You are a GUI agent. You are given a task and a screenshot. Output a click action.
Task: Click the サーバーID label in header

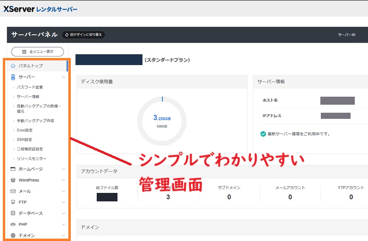pos(346,35)
